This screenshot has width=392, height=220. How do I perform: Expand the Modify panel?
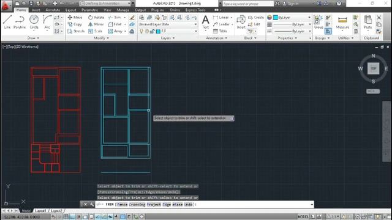pyautogui.click(x=101, y=38)
